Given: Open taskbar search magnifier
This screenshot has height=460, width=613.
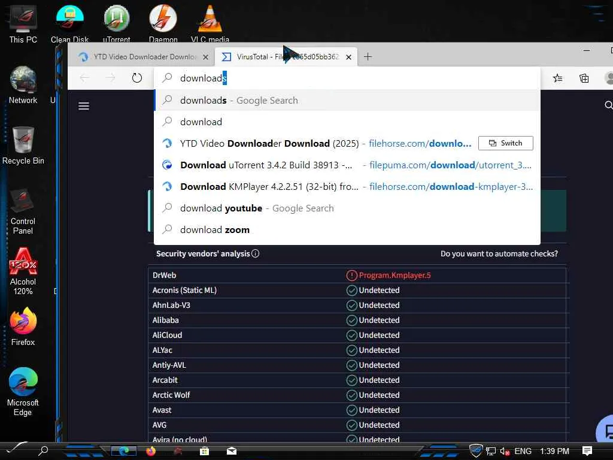Looking at the screenshot, I should pos(43,451).
